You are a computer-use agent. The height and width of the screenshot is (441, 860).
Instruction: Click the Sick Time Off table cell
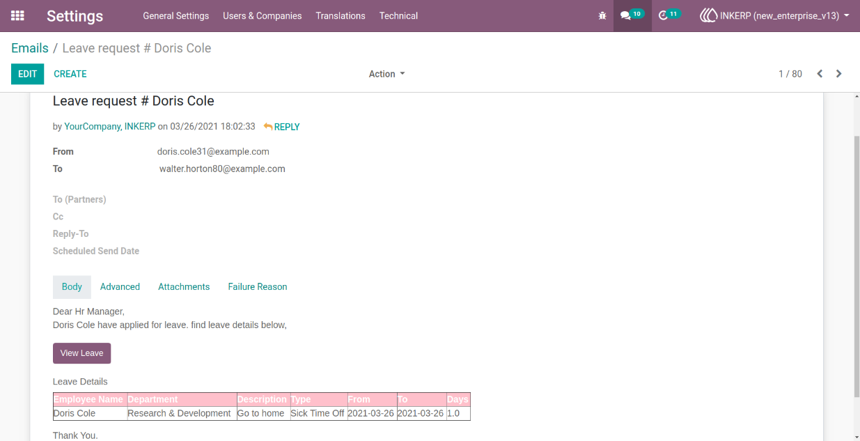click(x=318, y=413)
